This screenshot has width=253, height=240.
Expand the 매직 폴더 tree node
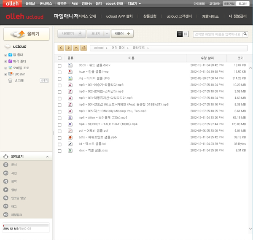tap(5, 62)
